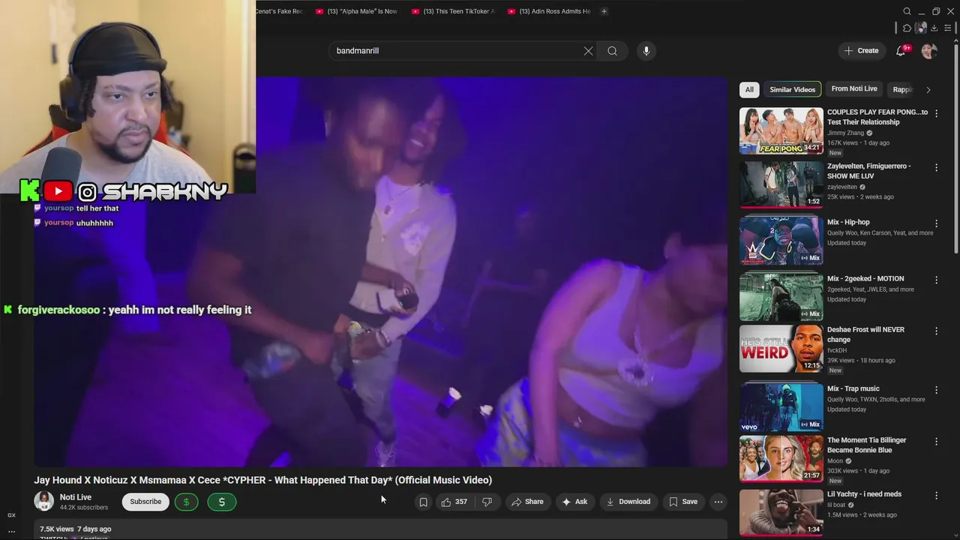Click the bookmark icon beside the like button
The height and width of the screenshot is (540, 960).
(x=423, y=502)
